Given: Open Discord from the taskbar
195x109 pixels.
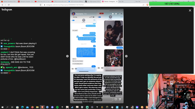Looking at the screenshot, I should pyautogui.click(x=52, y=107).
